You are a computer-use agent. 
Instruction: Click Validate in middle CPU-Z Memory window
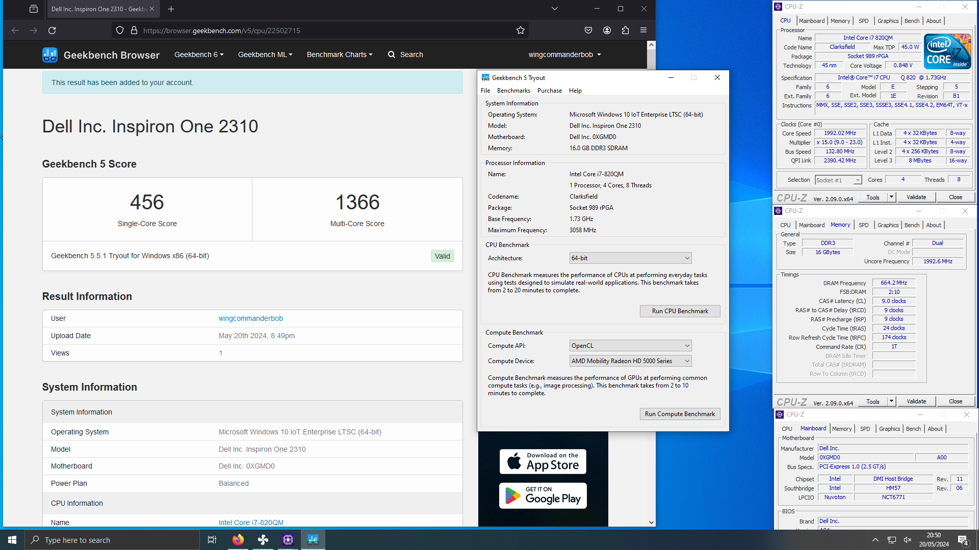(x=916, y=401)
